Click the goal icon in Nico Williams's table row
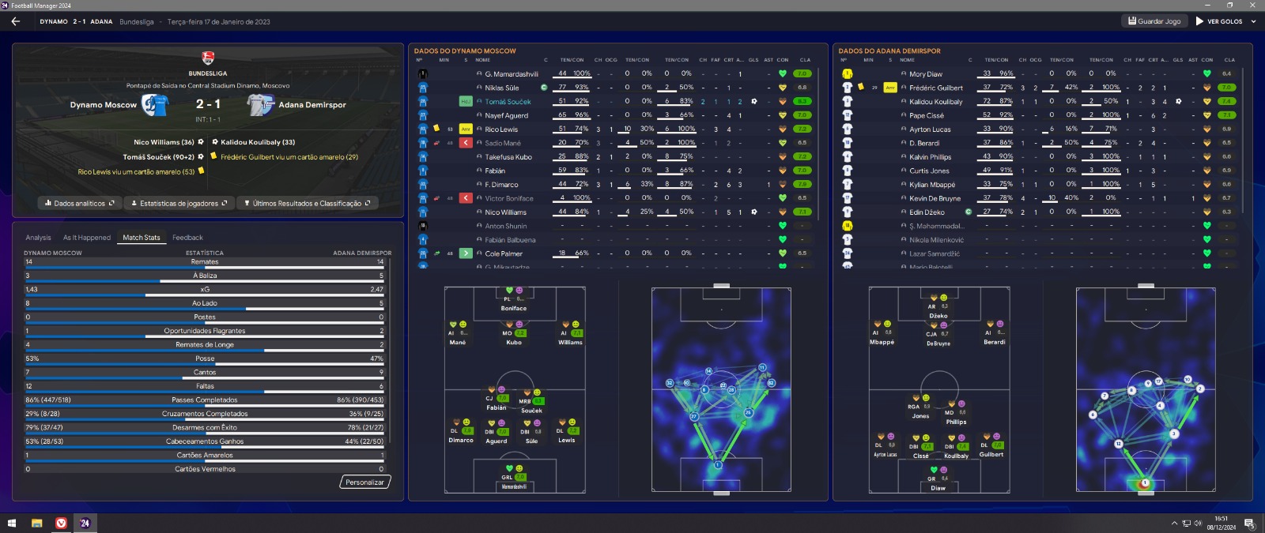The height and width of the screenshot is (533, 1265). click(x=754, y=212)
